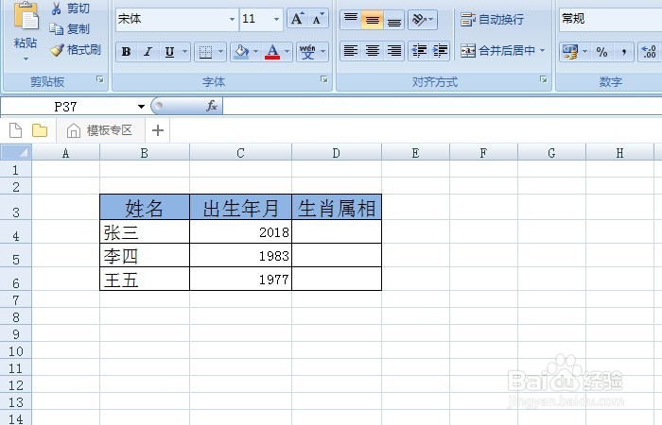The image size is (662, 425).
Task: Select row 4 header
Action: point(16,232)
